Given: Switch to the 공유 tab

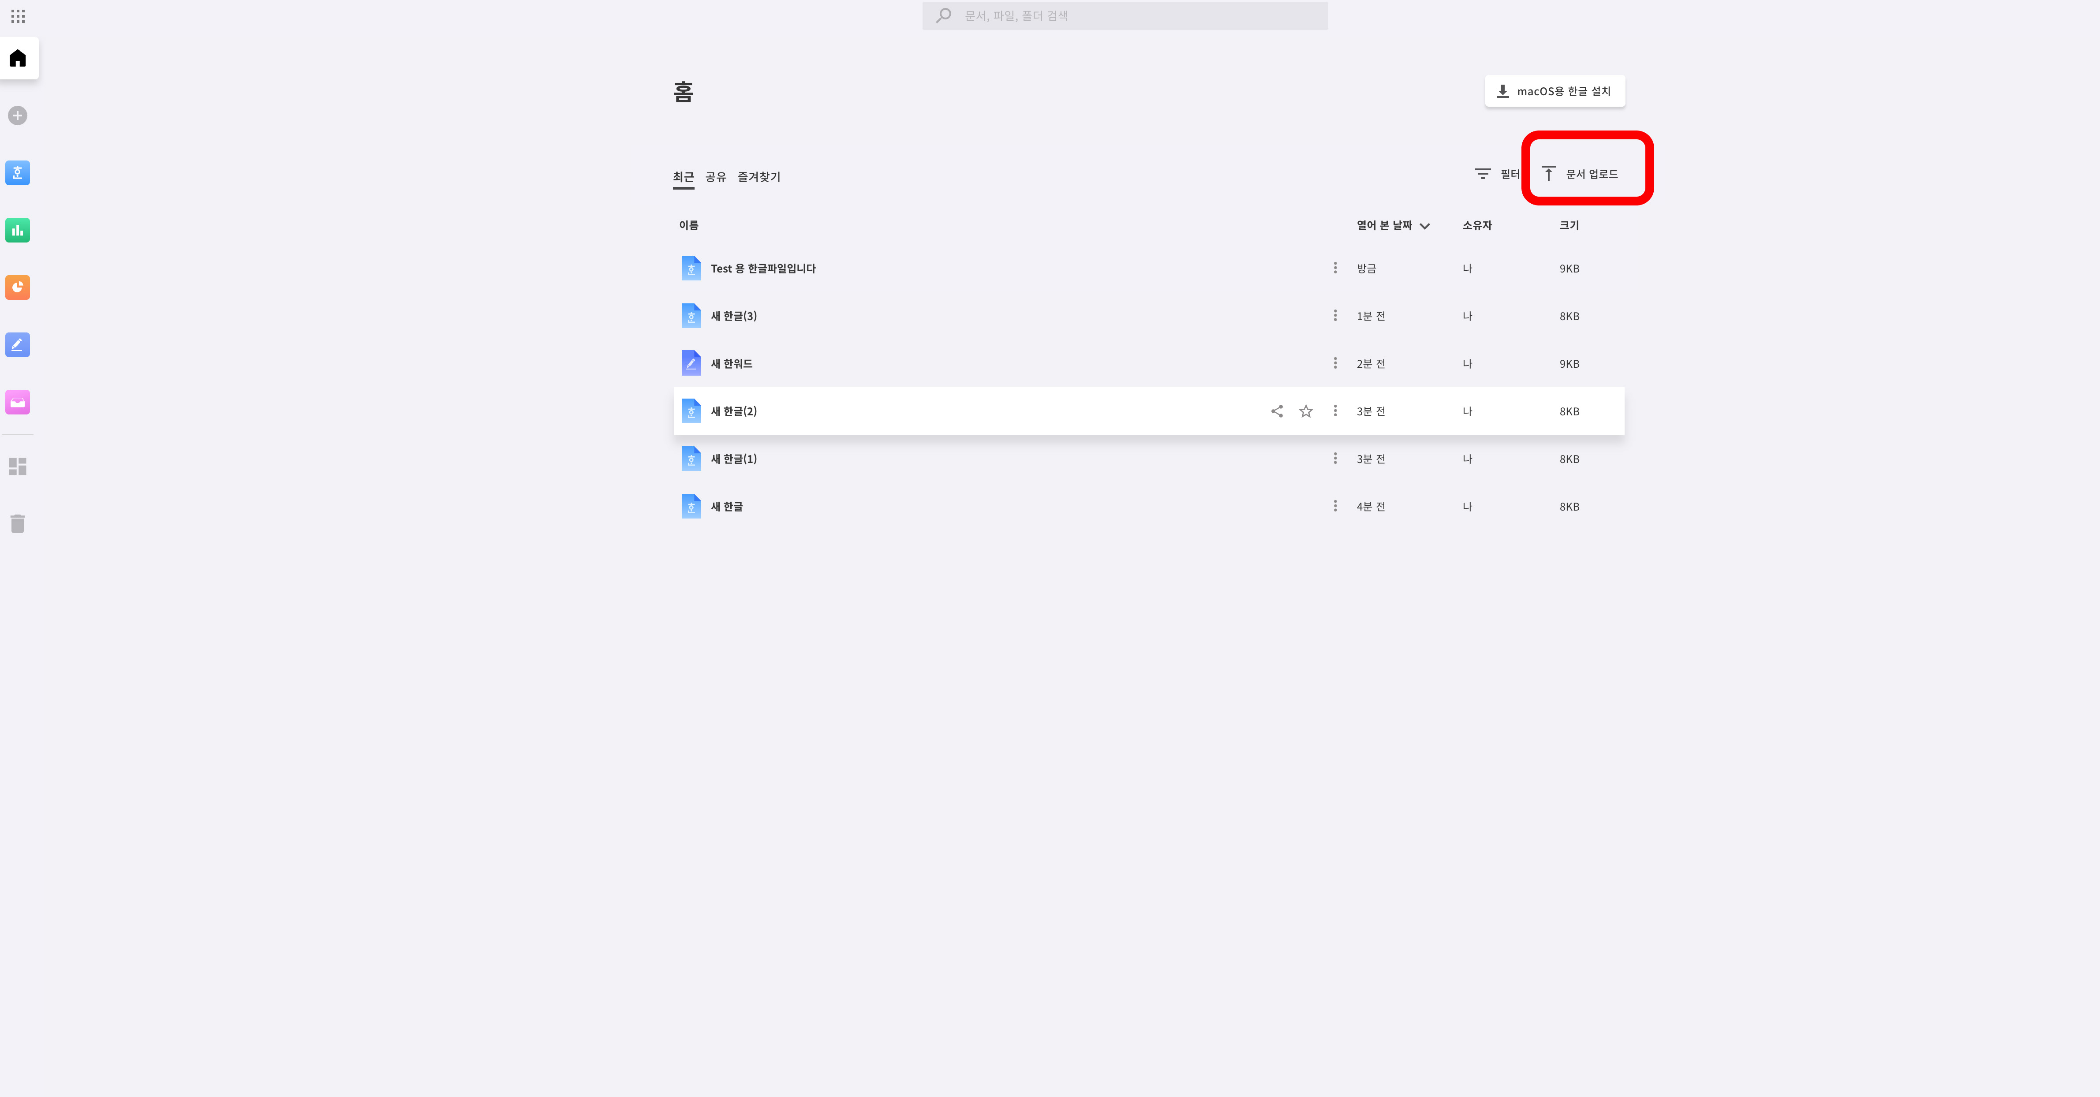Looking at the screenshot, I should tap(716, 177).
